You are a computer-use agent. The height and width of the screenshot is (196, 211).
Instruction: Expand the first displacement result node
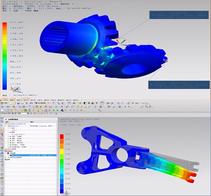[8, 137]
